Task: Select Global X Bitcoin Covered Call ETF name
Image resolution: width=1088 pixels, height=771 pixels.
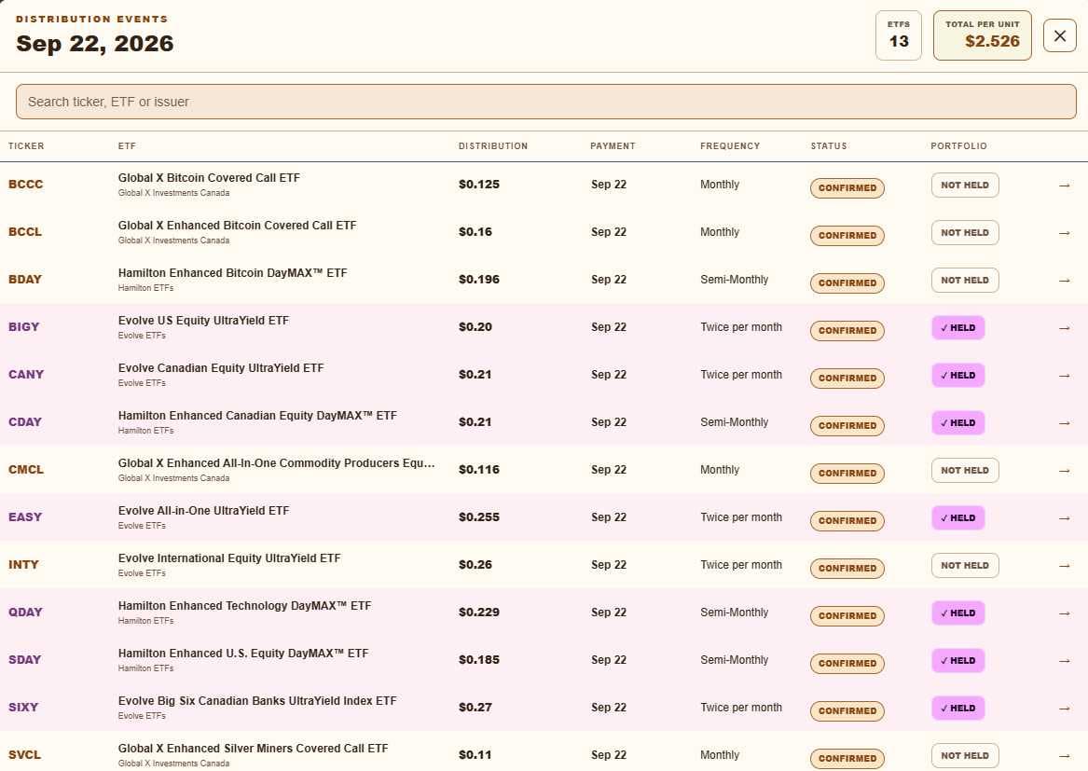Action: click(x=209, y=178)
